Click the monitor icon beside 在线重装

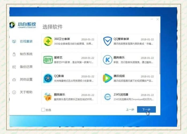pyautogui.click(x=14, y=42)
